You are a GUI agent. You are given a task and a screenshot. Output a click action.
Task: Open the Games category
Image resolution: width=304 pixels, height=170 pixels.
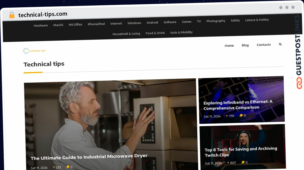[187, 22]
